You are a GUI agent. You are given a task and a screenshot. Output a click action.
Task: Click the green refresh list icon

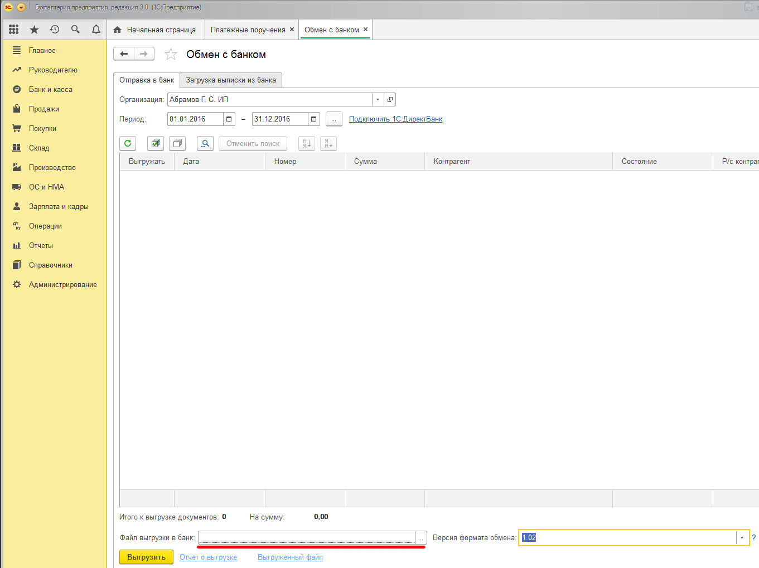click(128, 143)
